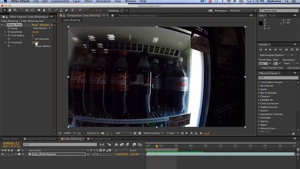The image size is (300, 169).
Task: Open the RAM Preview Options dropdown
Action: pos(276,55)
